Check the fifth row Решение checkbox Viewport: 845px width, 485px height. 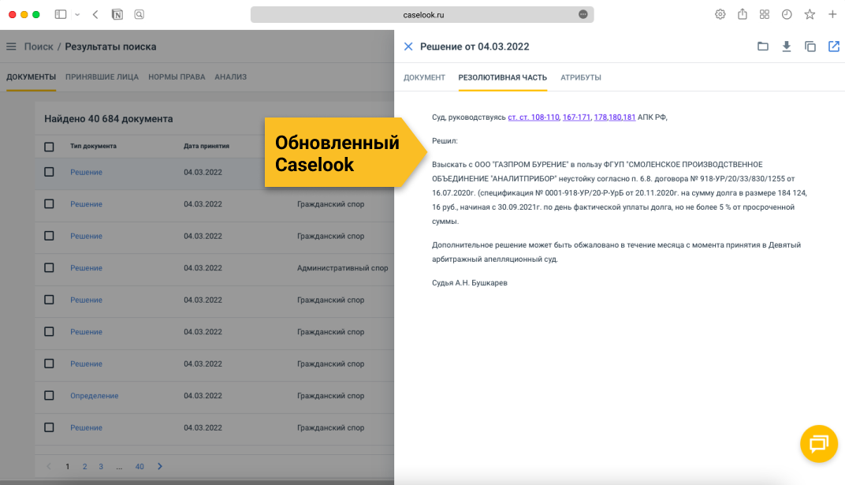click(x=49, y=300)
